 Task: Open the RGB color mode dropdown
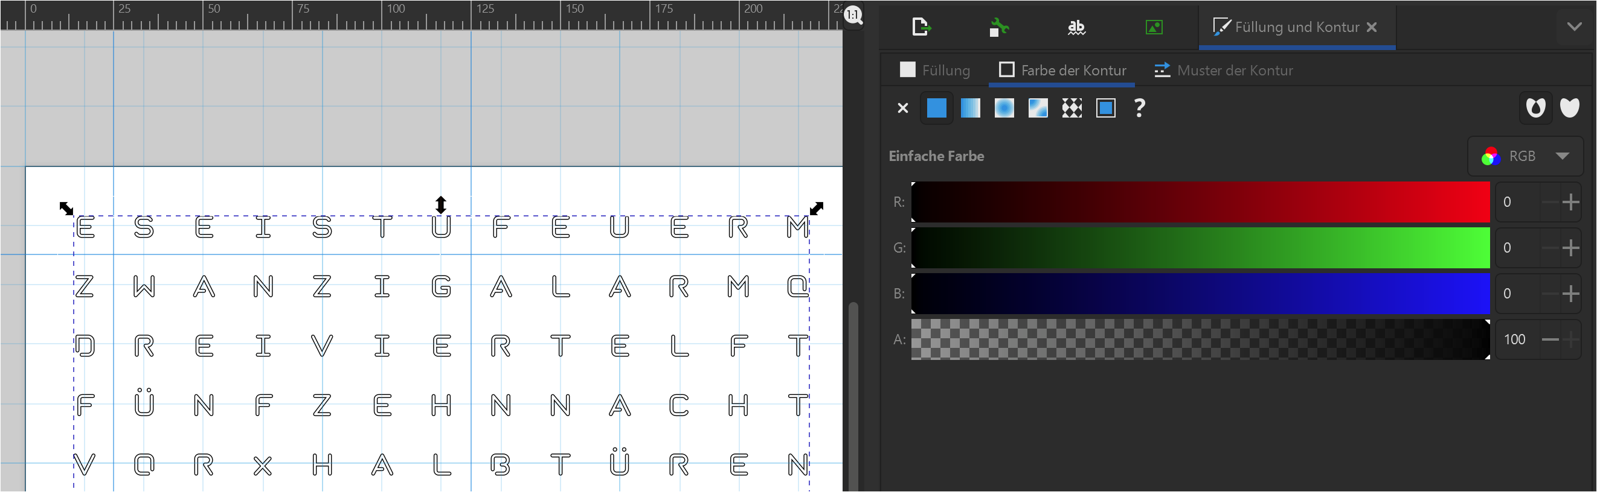[x=1525, y=156]
